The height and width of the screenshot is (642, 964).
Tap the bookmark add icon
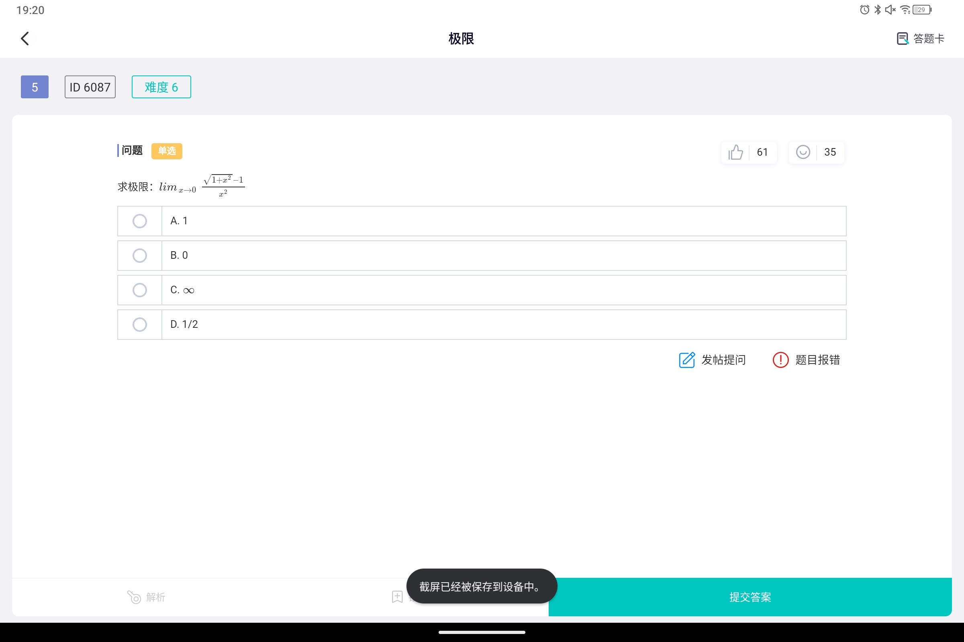397,597
